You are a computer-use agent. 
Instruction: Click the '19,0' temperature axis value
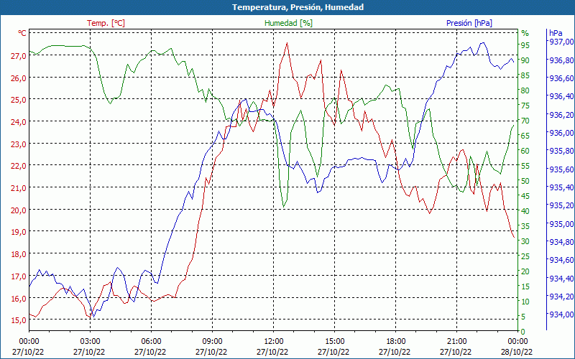[19, 232]
